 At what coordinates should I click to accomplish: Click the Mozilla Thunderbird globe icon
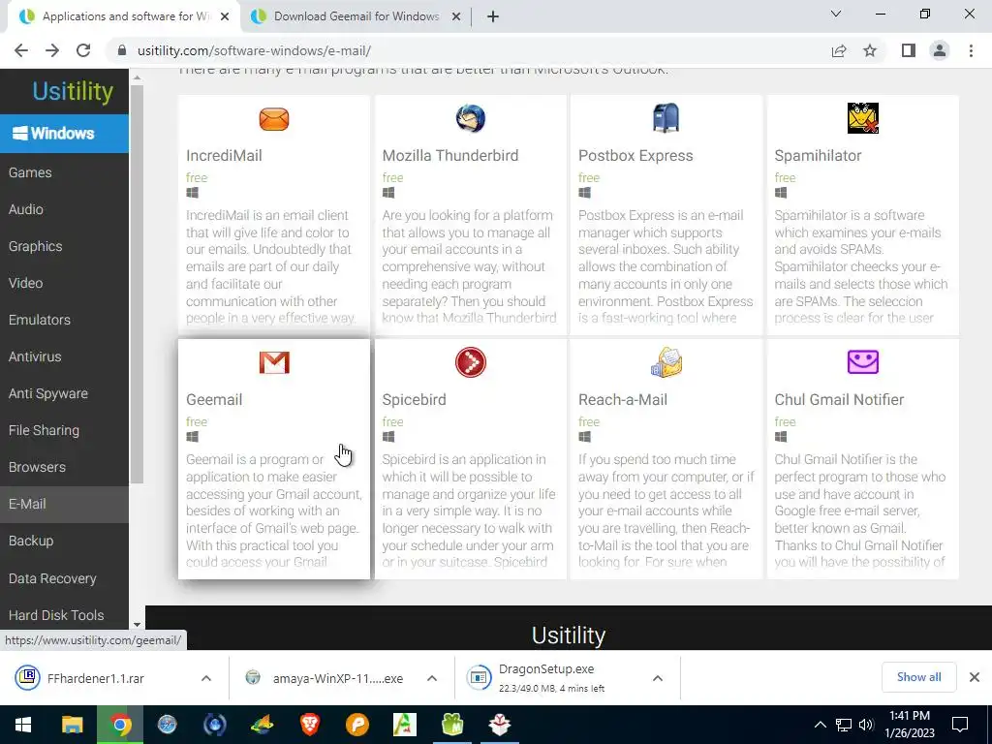tap(470, 118)
